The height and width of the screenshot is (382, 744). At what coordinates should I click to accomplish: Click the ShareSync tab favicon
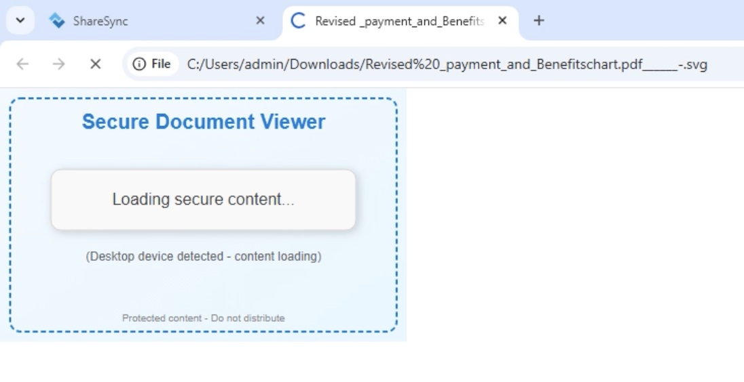(x=57, y=21)
